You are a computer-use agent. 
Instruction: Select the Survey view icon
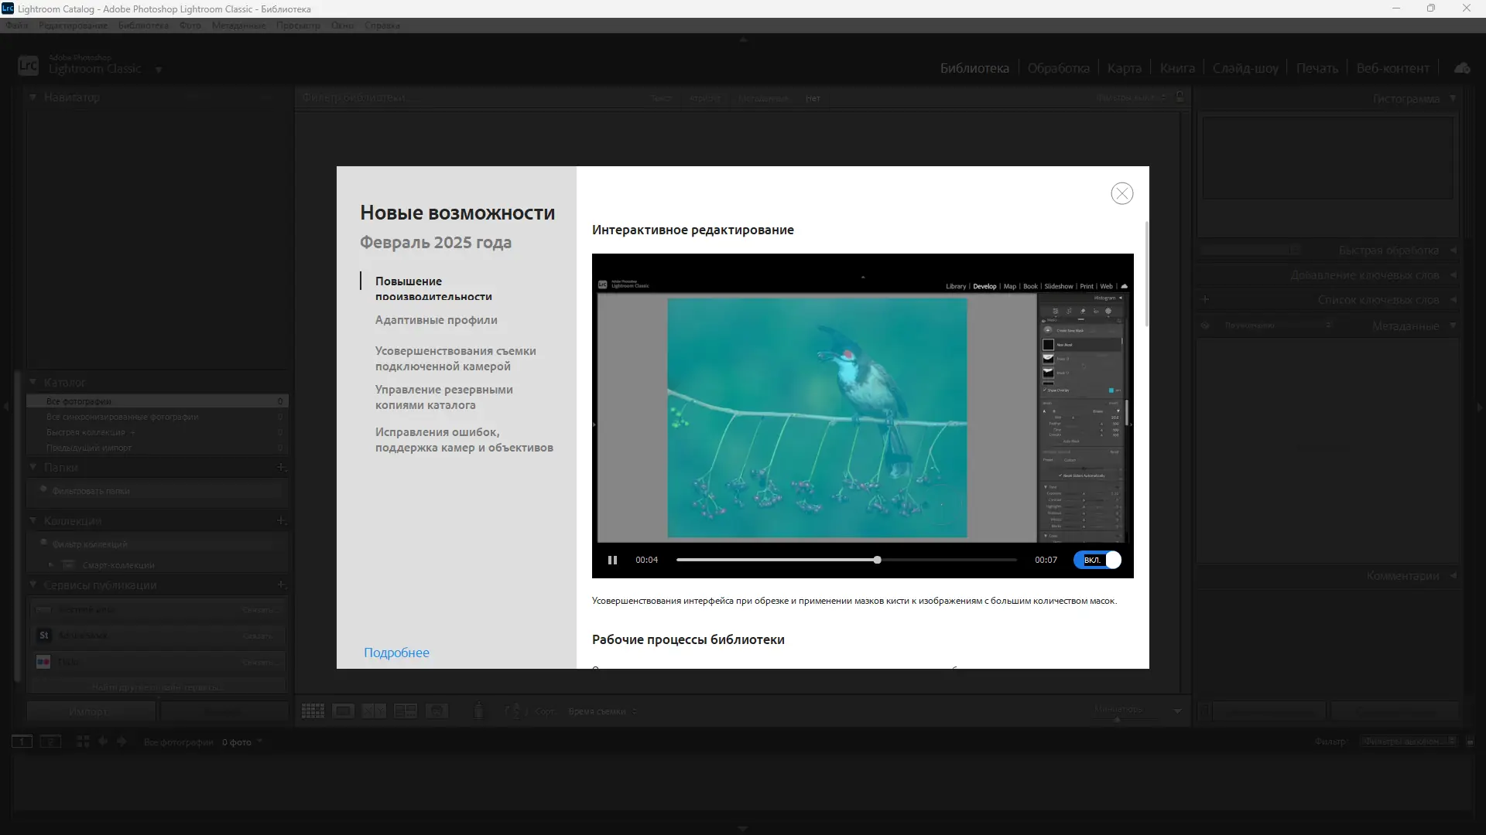[405, 711]
